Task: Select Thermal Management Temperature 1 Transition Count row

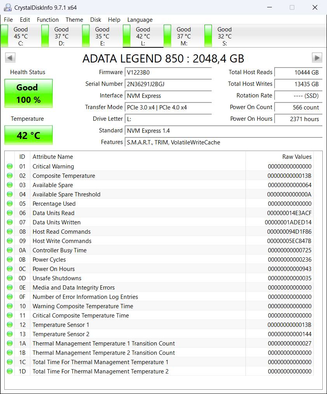Action: (x=159, y=343)
